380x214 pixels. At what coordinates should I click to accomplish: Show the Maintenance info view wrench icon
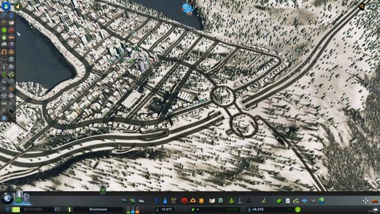[x=4, y=96]
